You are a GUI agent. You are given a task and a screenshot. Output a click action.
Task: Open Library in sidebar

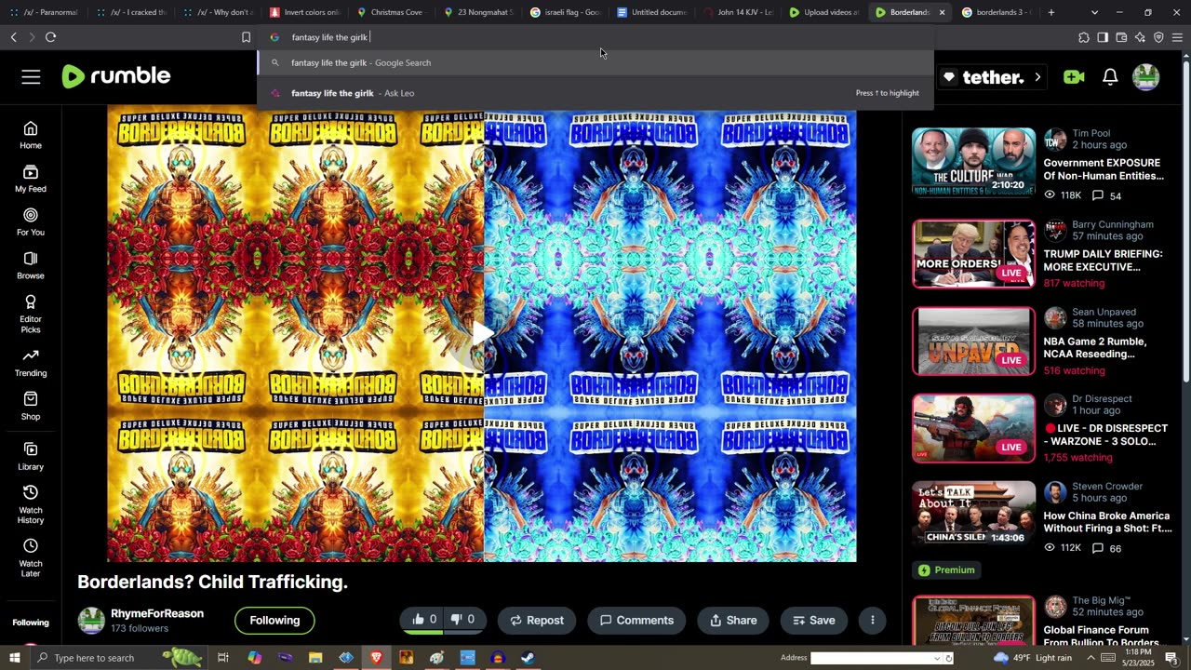(31, 457)
